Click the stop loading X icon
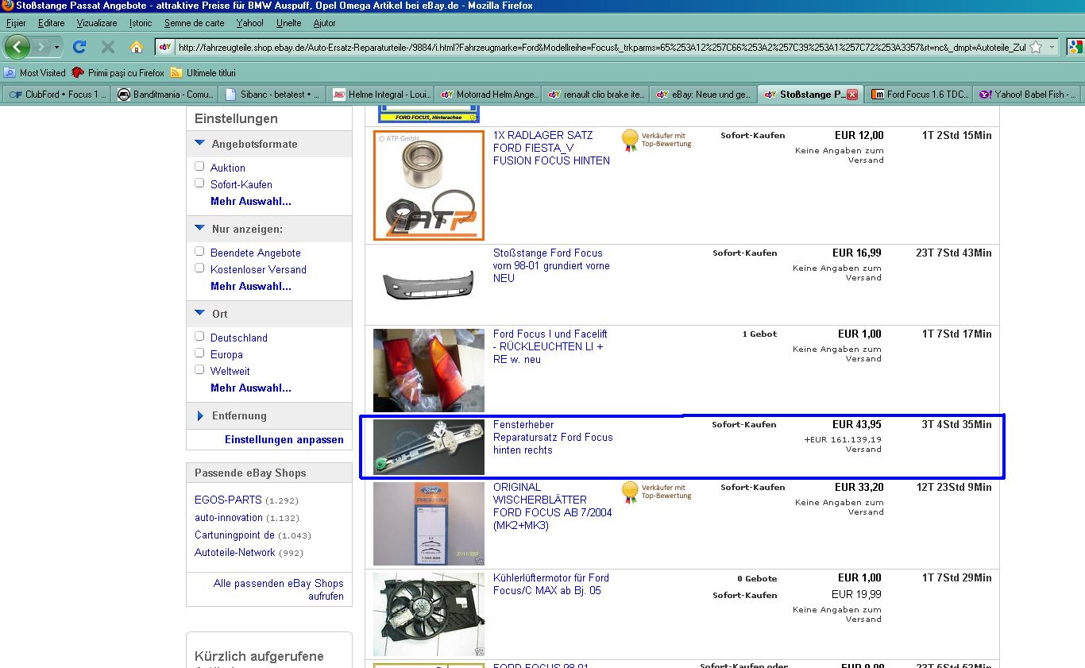Screen dimensions: 1085x668 point(108,47)
